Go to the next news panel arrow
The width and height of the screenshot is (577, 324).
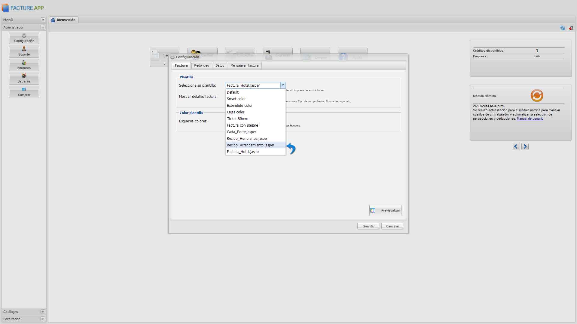coord(525,146)
